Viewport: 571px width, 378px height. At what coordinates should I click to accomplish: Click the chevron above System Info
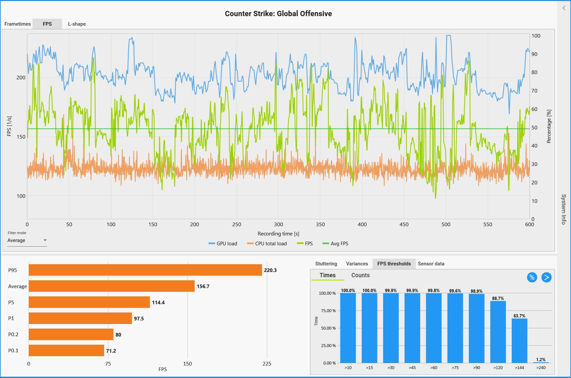tap(564, 8)
